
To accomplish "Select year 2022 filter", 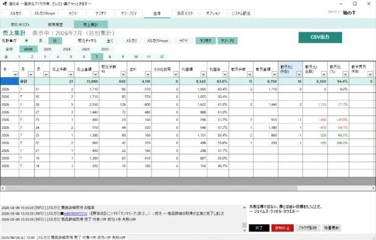I will click(x=105, y=49).
